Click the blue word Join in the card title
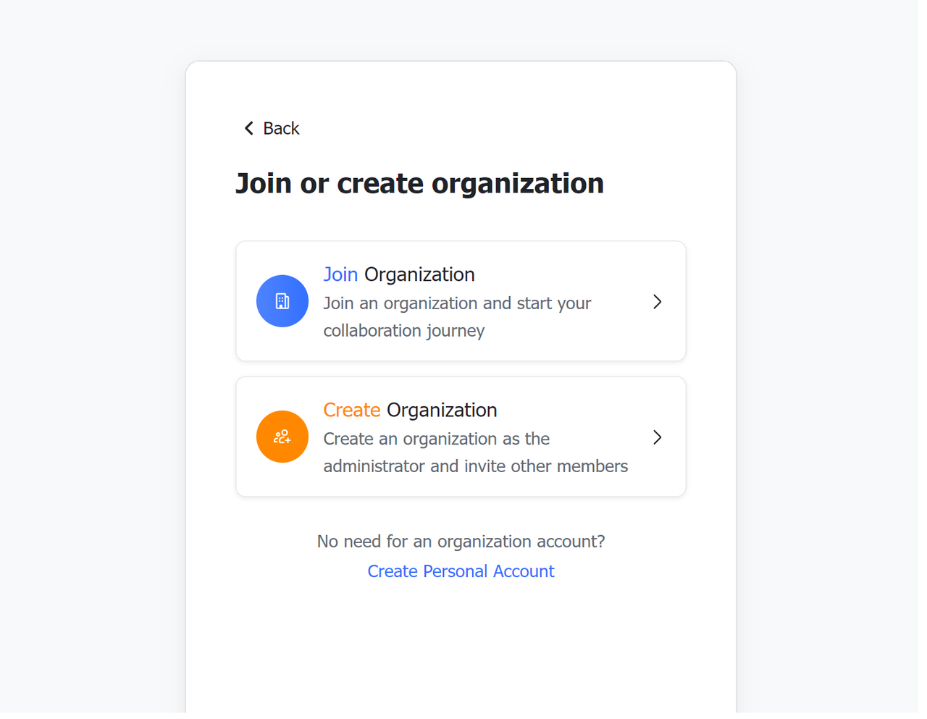Screen dimensions: 927x719 point(340,275)
